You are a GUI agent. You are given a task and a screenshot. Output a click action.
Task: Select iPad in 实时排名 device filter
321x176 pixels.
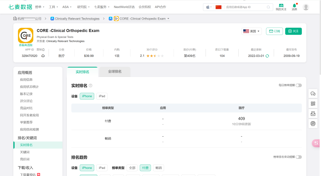click(102, 96)
